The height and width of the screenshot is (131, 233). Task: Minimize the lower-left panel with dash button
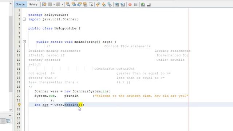pyautogui.click(x=10, y=116)
